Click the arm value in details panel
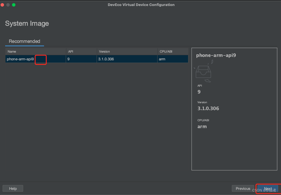 click(202, 127)
